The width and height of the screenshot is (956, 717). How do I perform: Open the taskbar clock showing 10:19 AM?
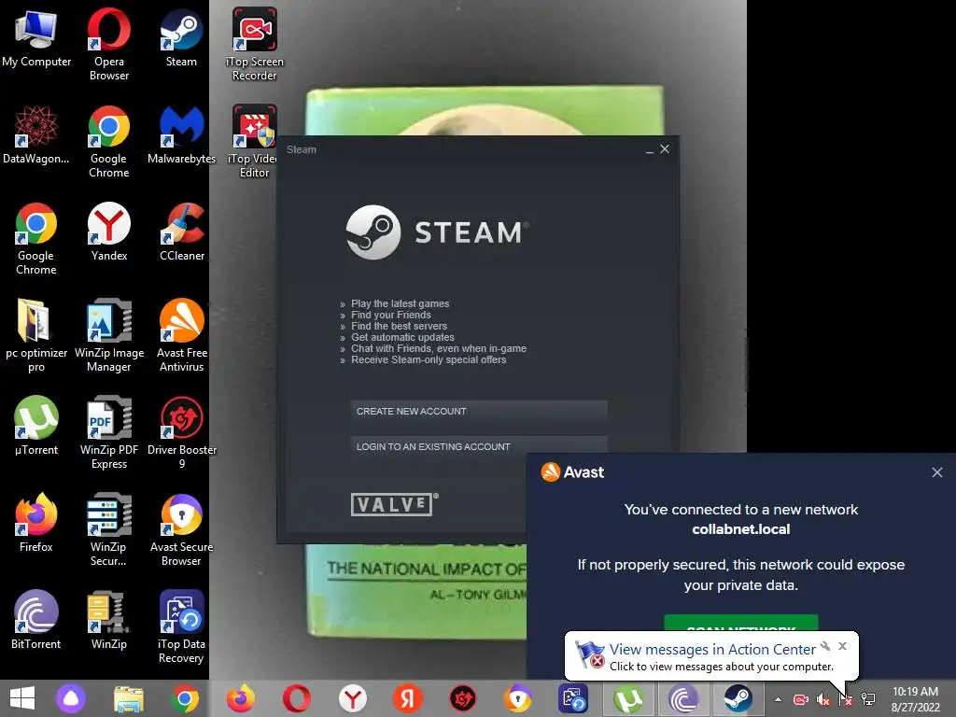pos(915,699)
